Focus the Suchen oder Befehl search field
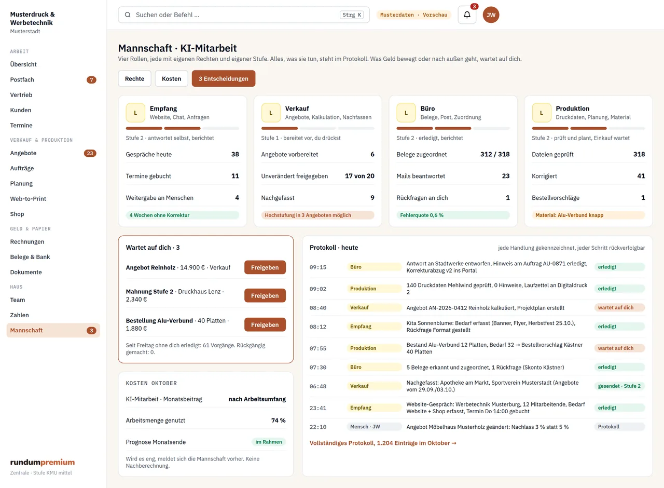Screen dimensions: 664x488 pyautogui.click(x=244, y=15)
